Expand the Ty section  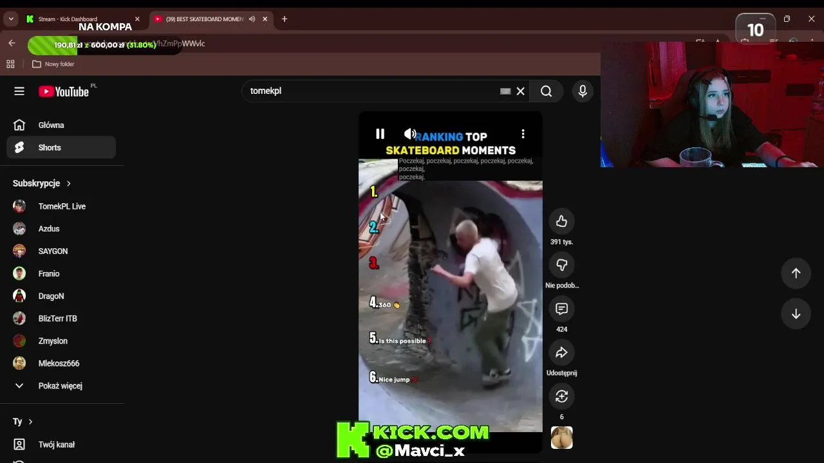click(x=23, y=422)
